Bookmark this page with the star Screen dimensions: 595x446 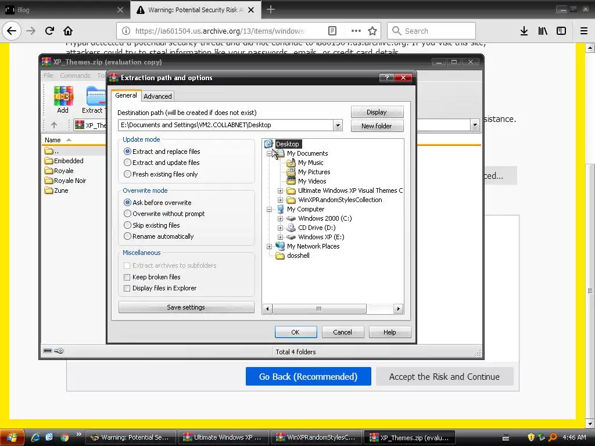372,31
